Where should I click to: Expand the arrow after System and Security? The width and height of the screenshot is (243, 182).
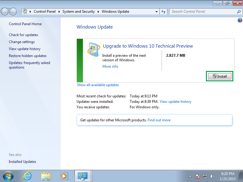click(98, 12)
